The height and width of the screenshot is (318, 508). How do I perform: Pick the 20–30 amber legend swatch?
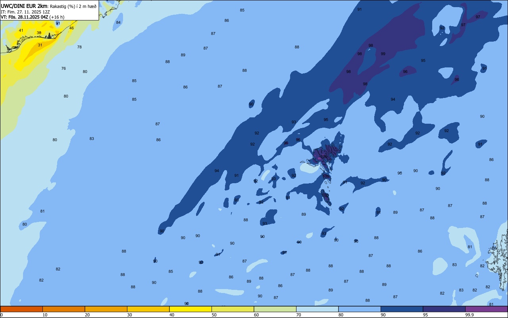pyautogui.click(x=106, y=309)
